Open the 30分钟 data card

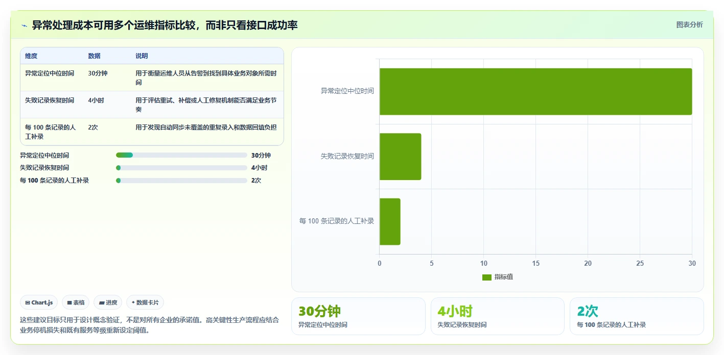[358, 316]
